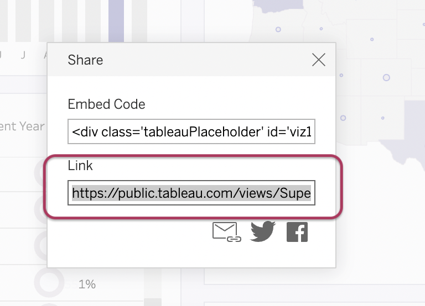The width and height of the screenshot is (425, 306).
Task: Click the J month label on the bar axis
Action: [x=23, y=55]
